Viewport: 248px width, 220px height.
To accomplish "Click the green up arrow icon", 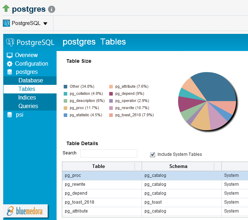I will [x=6, y=8].
